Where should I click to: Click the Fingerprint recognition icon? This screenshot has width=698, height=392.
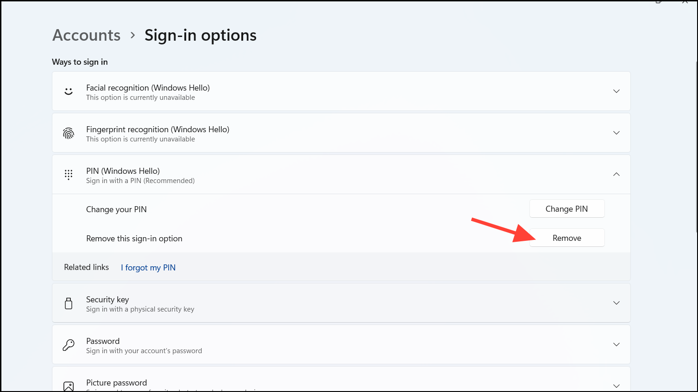(x=69, y=133)
